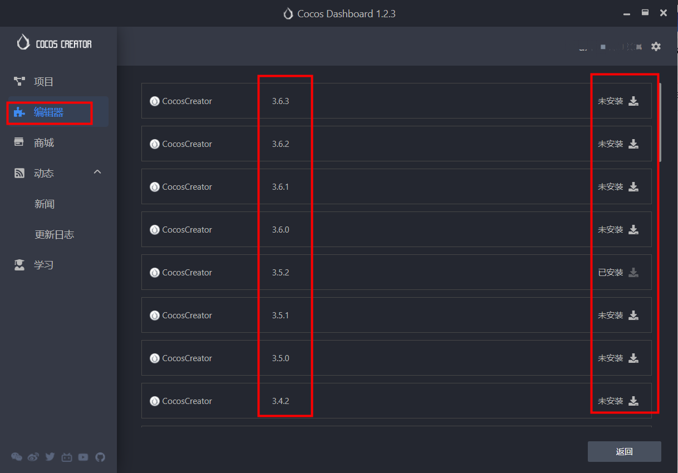Click the 动态 feed icon

tap(19, 173)
